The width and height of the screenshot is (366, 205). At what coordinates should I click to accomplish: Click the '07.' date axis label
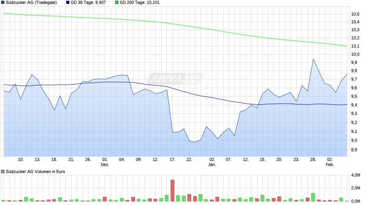(x=229, y=160)
